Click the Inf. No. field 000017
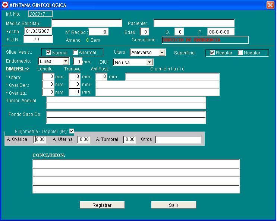This screenshot has height=221, width=277. point(40,14)
